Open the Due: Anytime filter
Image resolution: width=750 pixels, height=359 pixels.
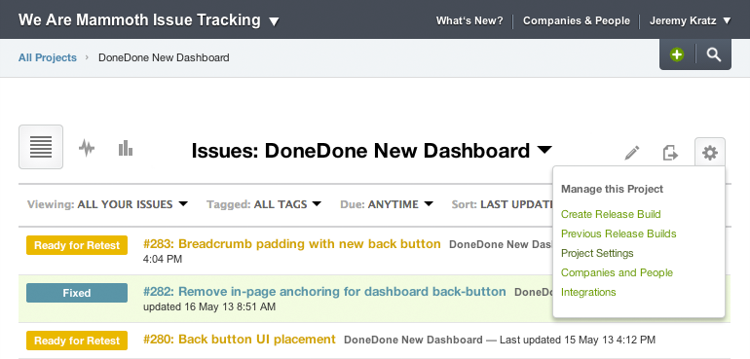(387, 204)
